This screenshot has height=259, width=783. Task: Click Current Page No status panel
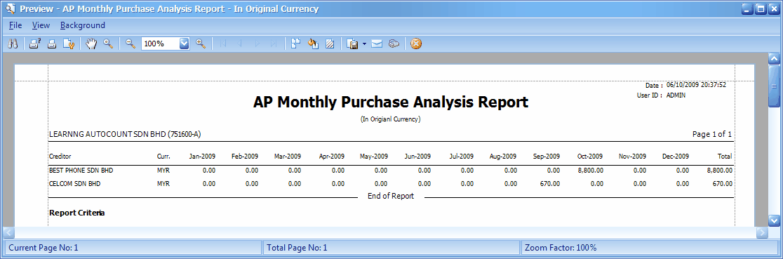click(x=133, y=248)
